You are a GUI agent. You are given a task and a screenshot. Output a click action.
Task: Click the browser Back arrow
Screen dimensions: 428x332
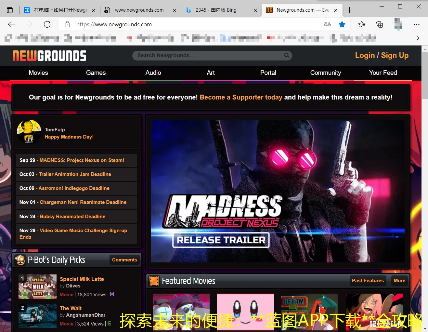pos(11,24)
